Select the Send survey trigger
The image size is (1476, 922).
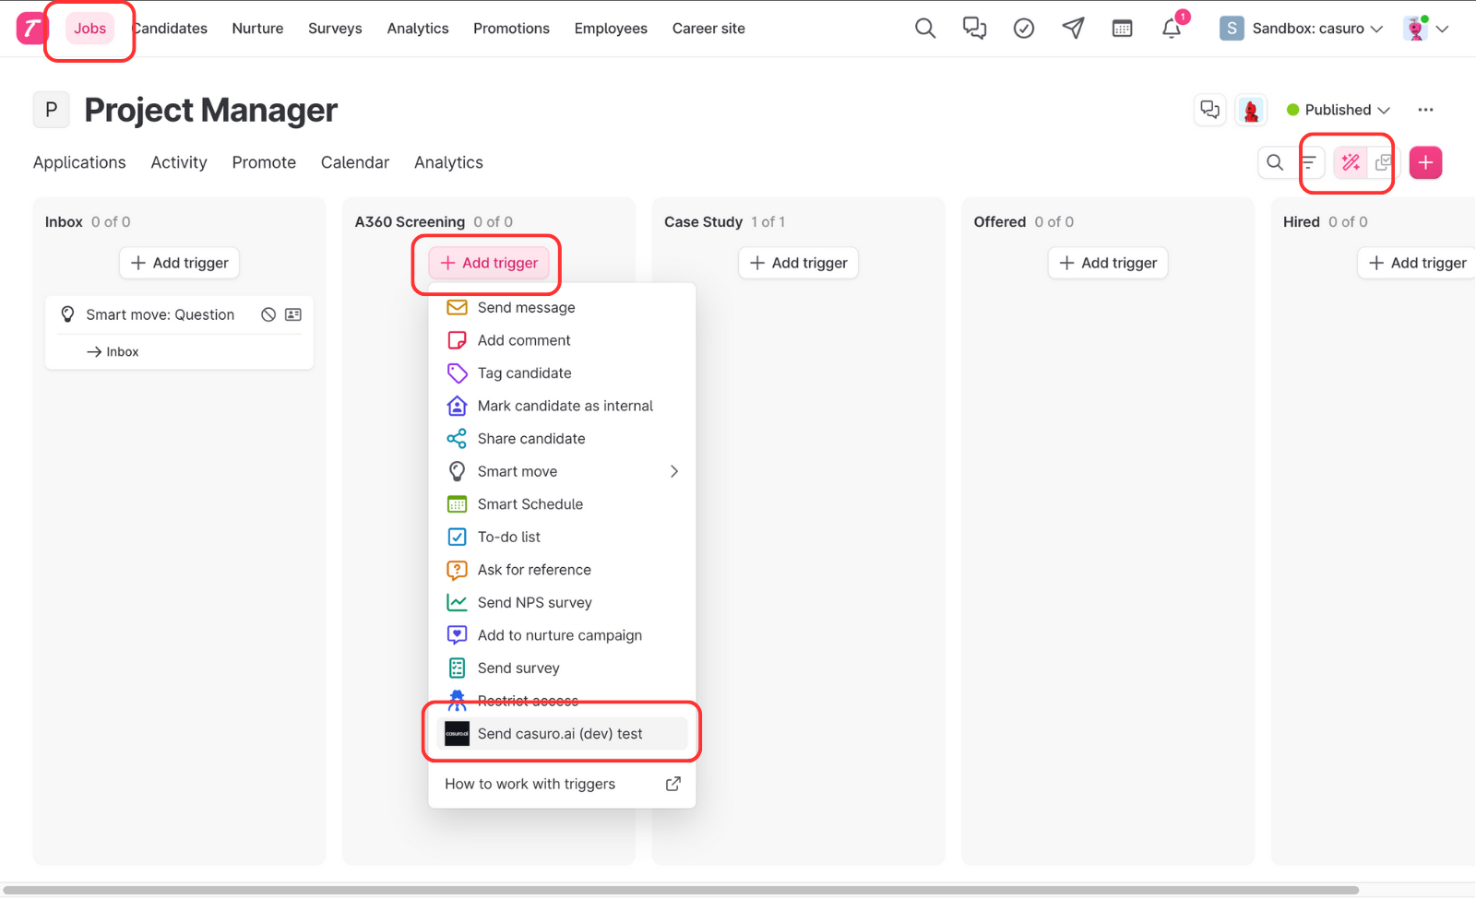pyautogui.click(x=562, y=668)
